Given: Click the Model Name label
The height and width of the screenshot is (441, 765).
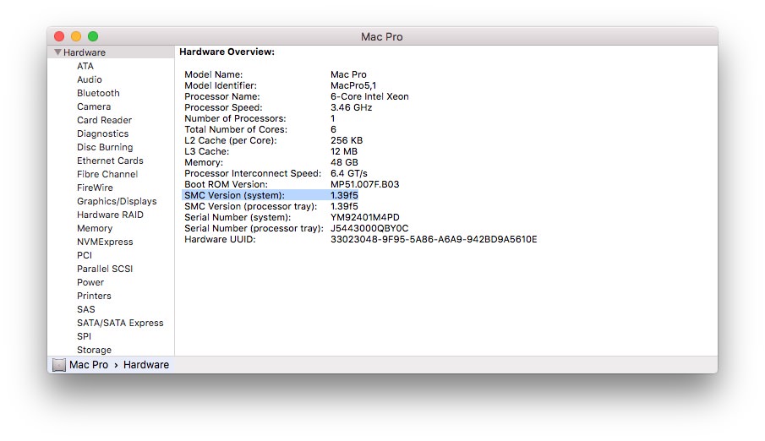Looking at the screenshot, I should tap(213, 74).
